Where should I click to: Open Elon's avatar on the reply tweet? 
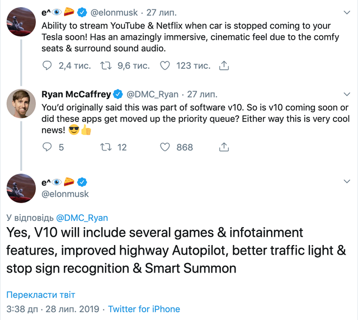pyautogui.click(x=22, y=189)
